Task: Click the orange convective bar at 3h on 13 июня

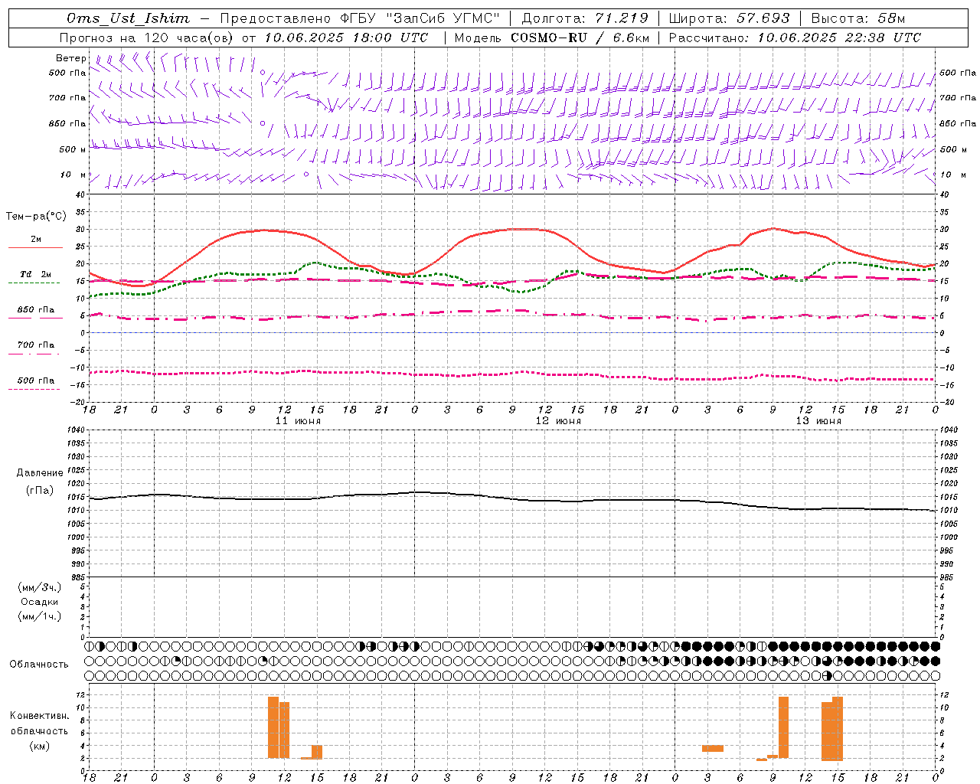Action: (713, 748)
